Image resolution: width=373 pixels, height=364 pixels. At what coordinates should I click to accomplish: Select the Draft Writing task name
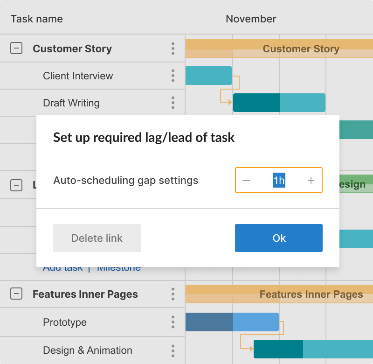coord(71,103)
